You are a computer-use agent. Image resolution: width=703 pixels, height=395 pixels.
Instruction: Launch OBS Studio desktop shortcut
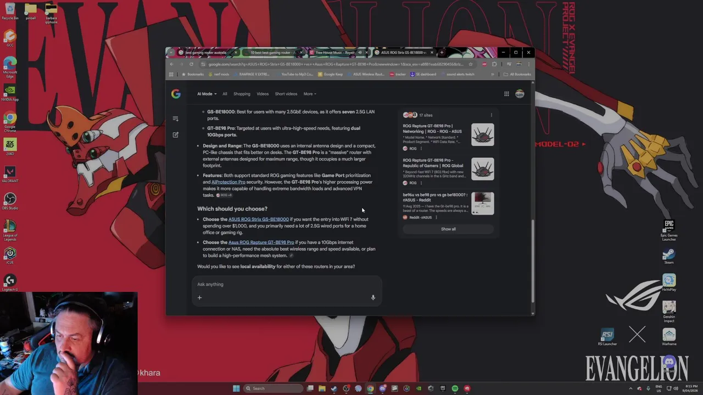10,201
